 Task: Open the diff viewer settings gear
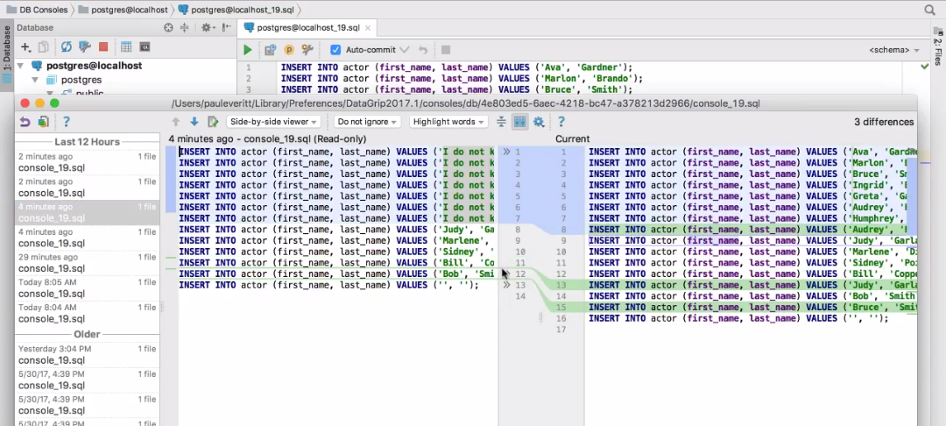(539, 122)
